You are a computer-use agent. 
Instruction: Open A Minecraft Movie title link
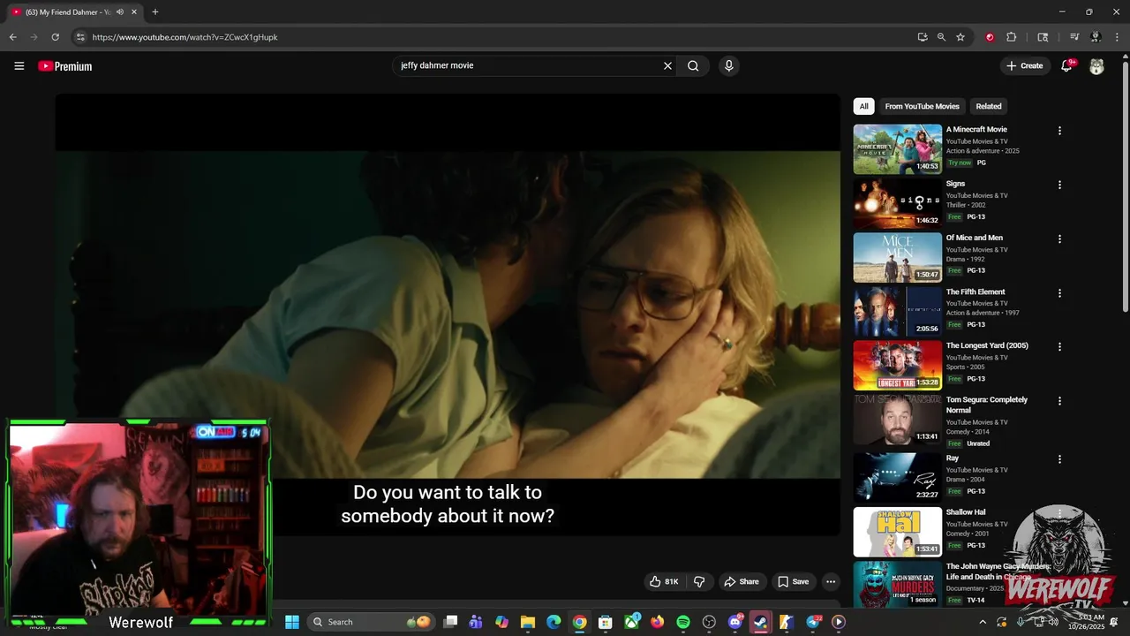tap(976, 129)
